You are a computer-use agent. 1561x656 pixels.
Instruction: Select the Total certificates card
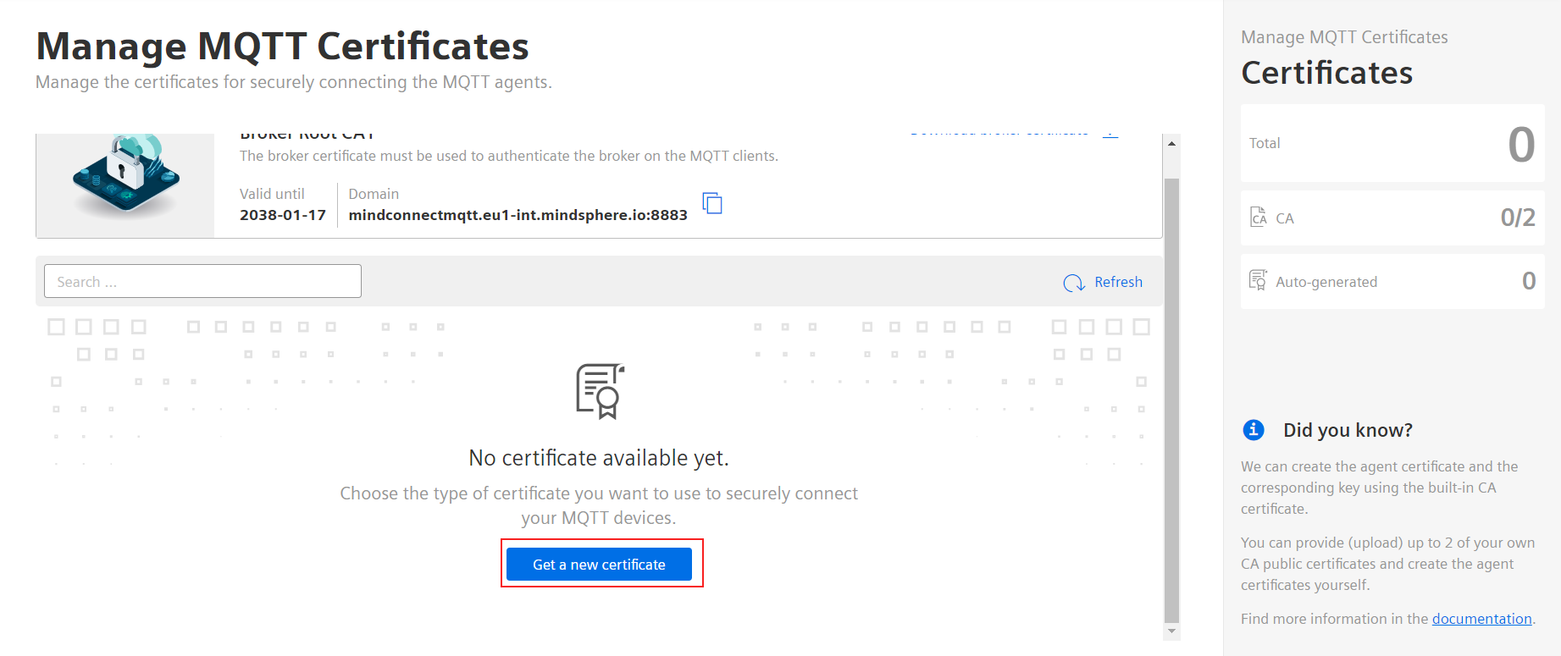coord(1392,143)
